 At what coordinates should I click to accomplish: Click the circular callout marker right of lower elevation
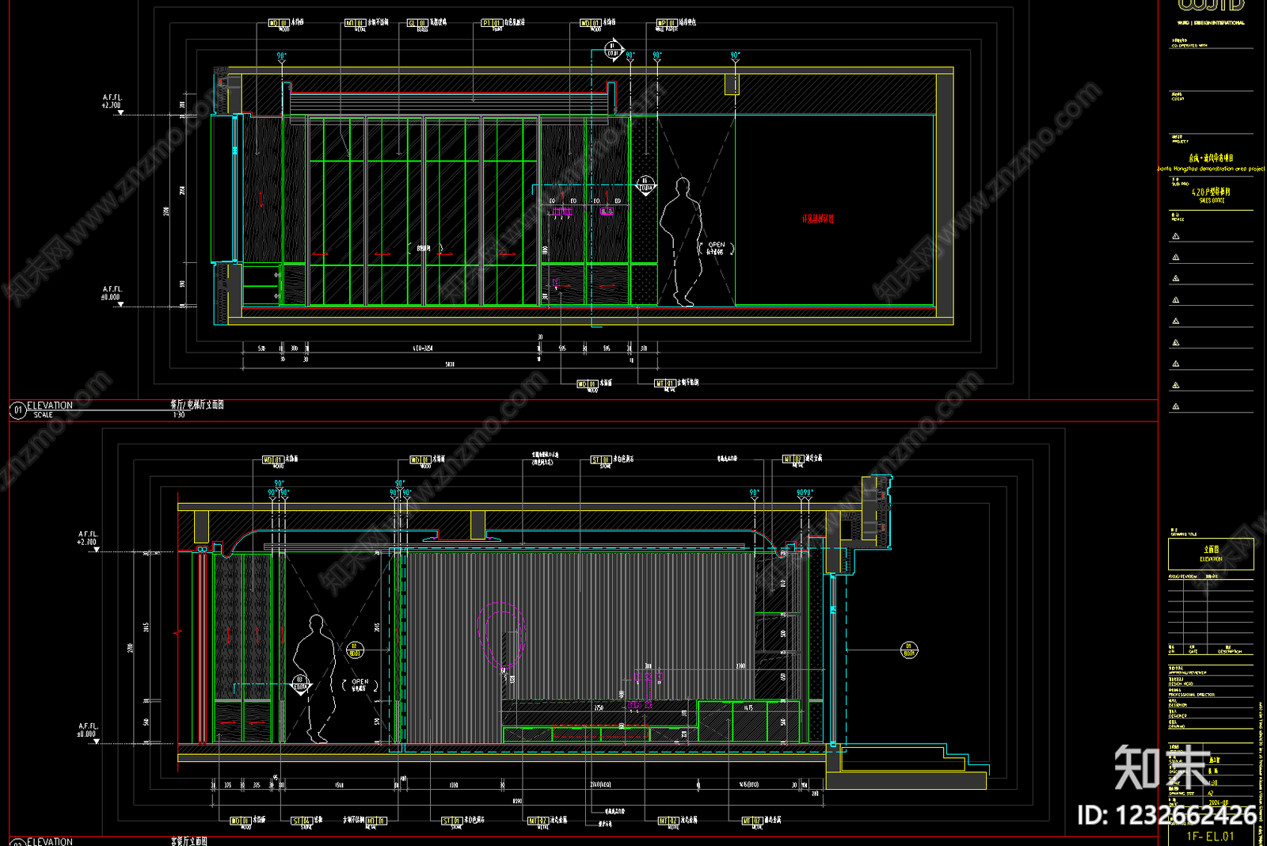click(909, 650)
